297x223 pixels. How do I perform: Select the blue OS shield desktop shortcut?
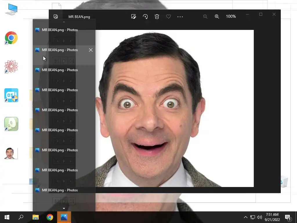(11, 95)
